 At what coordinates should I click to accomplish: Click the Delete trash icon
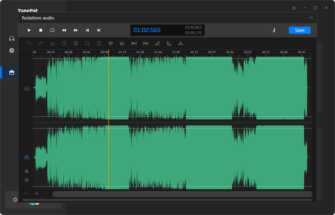99,44
